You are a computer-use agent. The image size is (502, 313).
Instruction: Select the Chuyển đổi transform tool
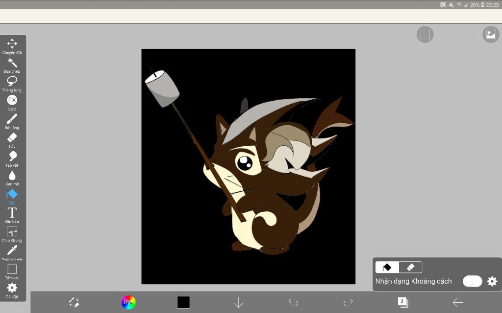(x=12, y=46)
